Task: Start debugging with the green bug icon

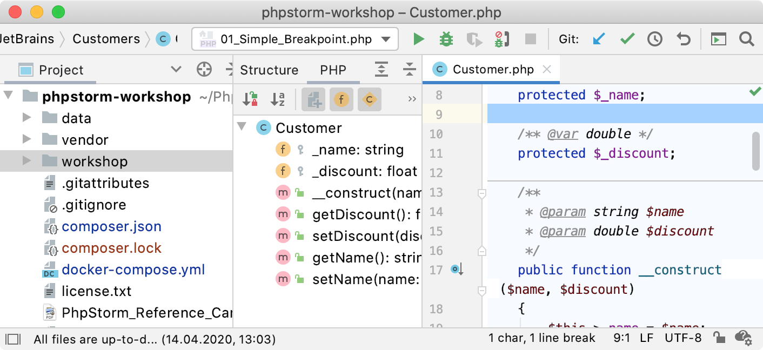Action: (x=446, y=39)
